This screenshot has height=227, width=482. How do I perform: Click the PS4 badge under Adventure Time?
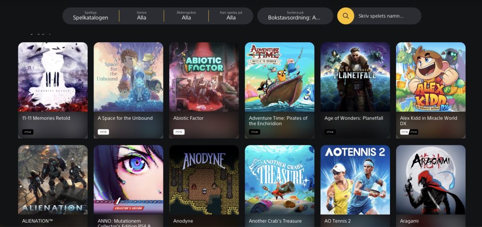[254, 132]
